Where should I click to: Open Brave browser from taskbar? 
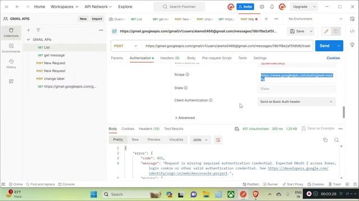coord(256,194)
